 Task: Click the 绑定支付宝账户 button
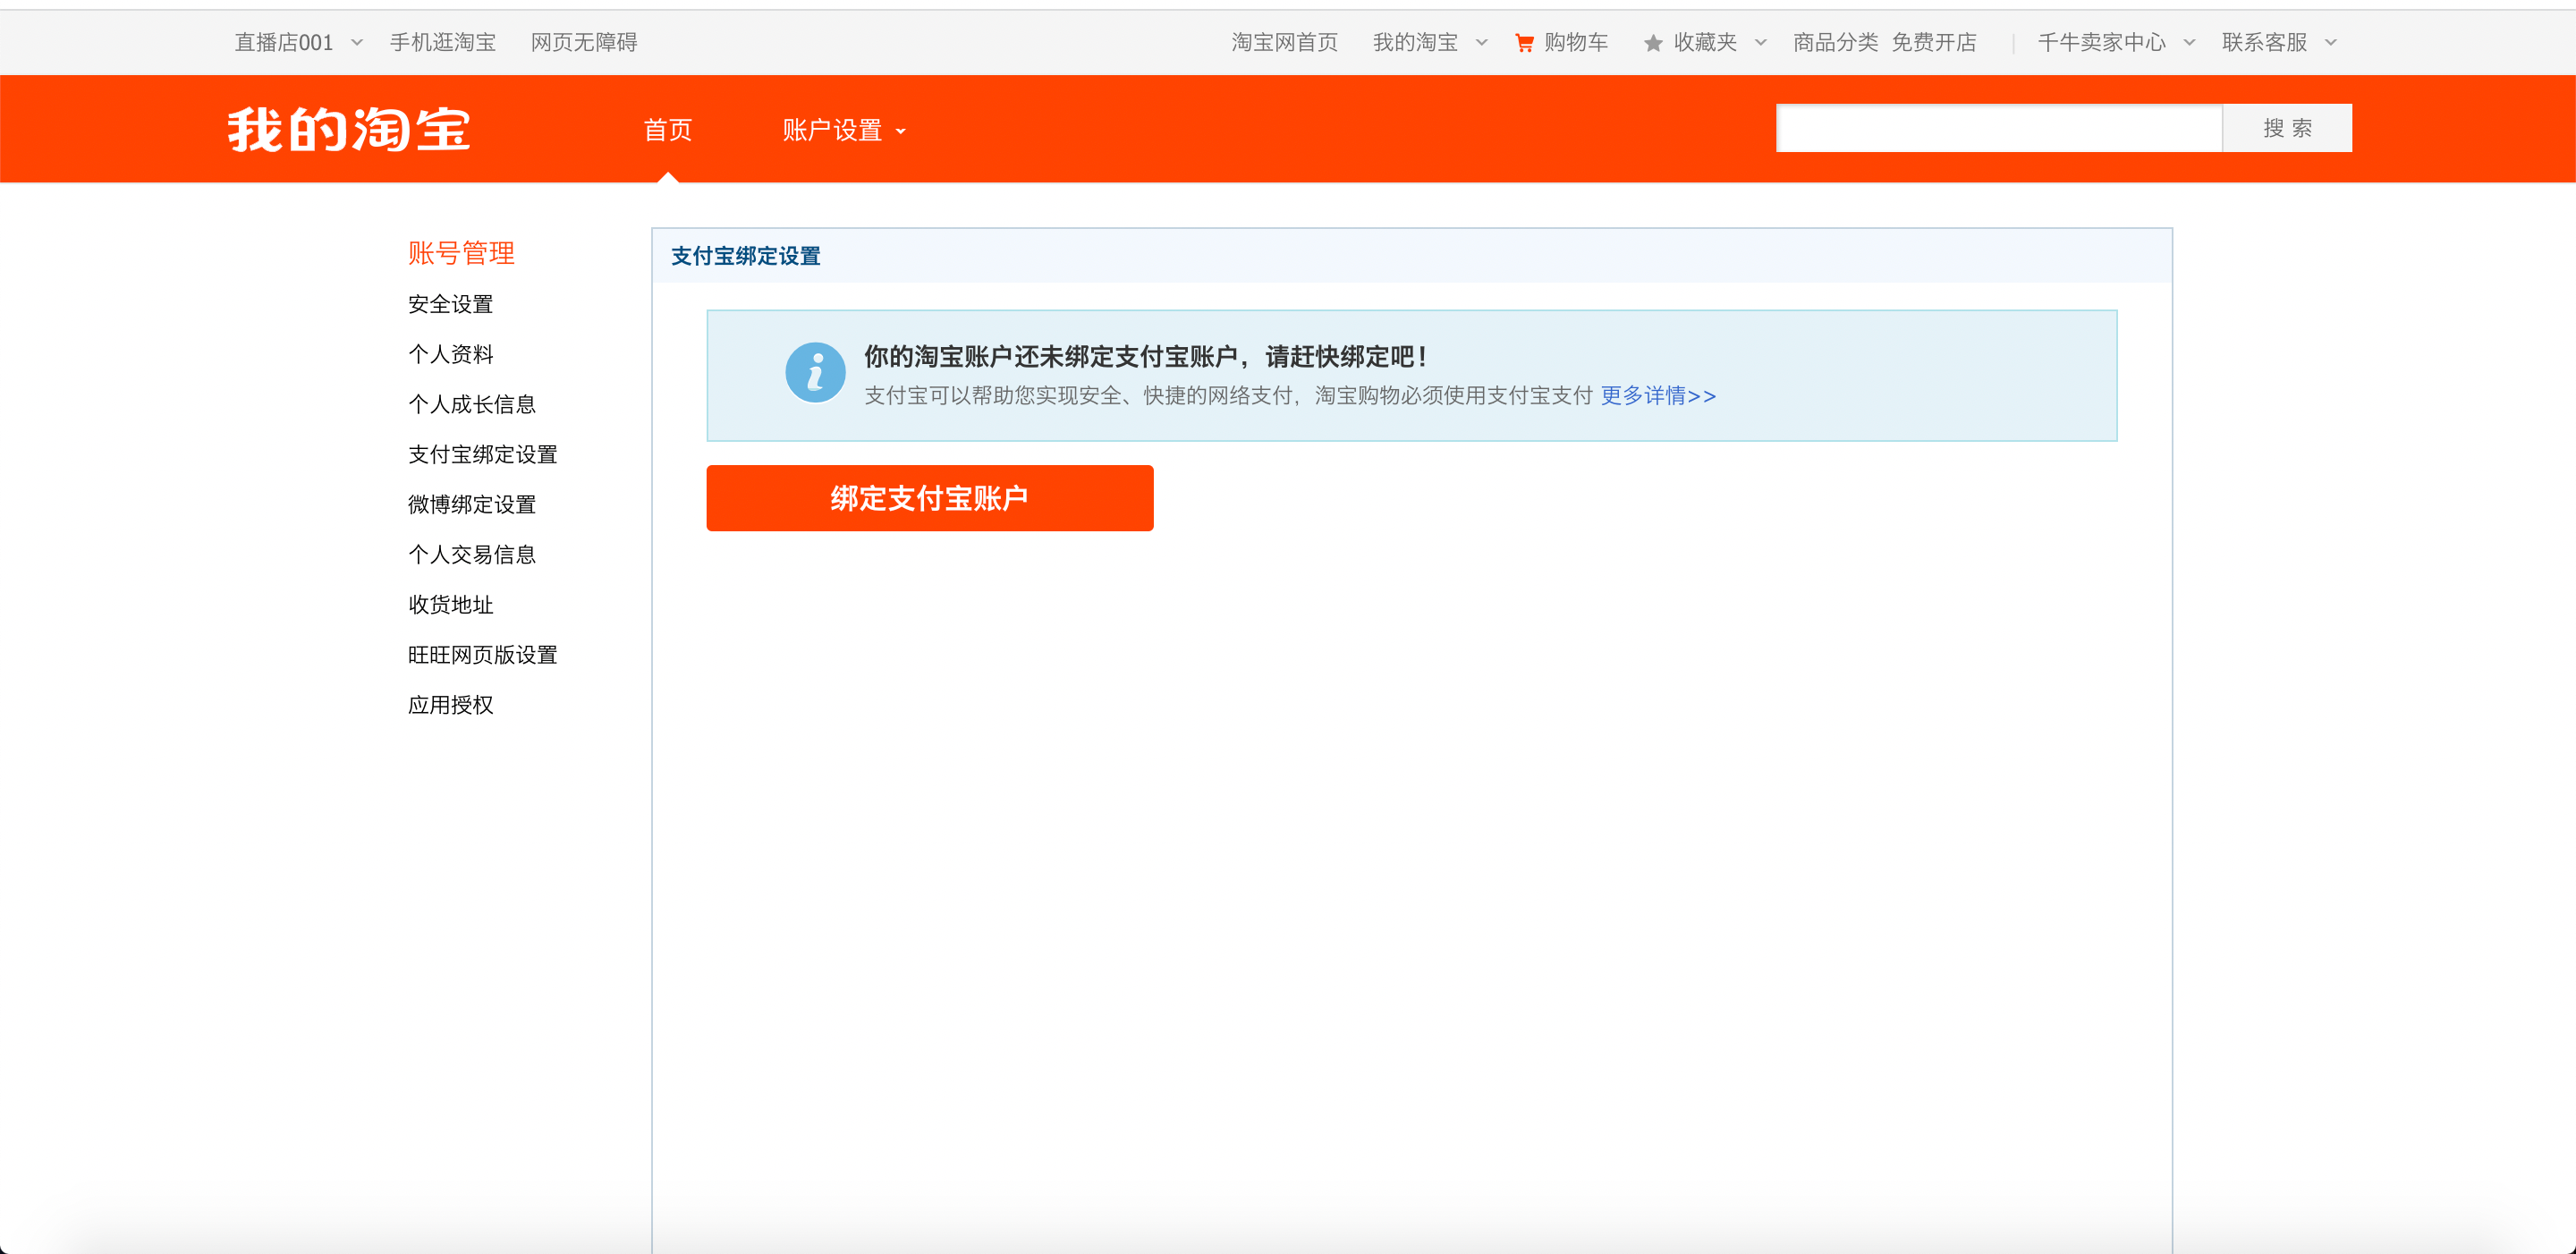929,498
